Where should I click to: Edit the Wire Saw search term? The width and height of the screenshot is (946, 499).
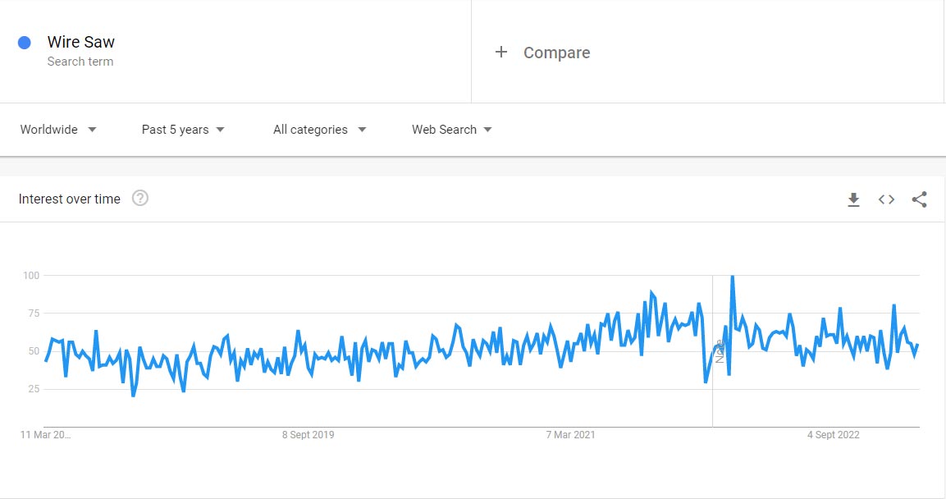[80, 42]
